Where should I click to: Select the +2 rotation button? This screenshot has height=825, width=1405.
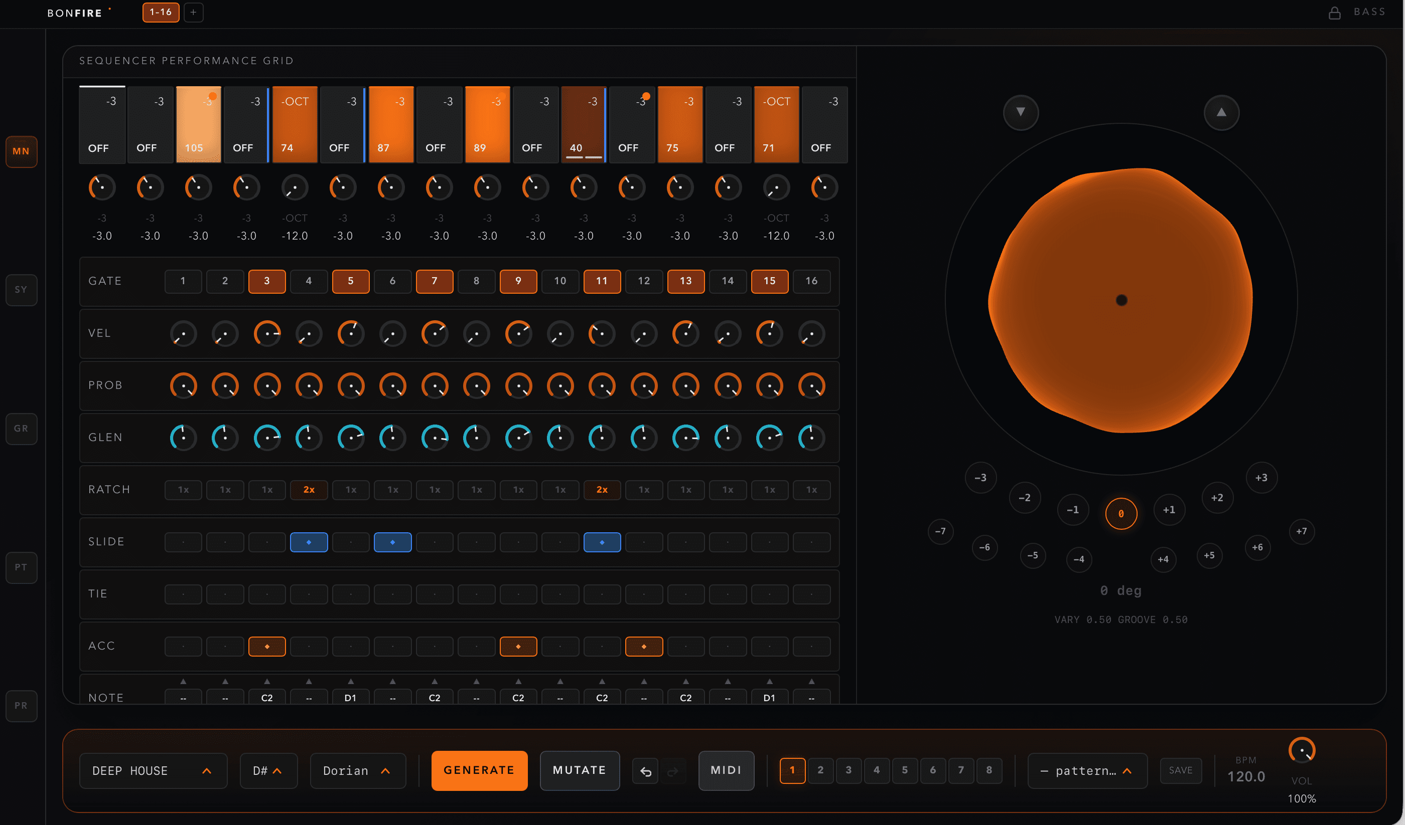click(x=1217, y=497)
